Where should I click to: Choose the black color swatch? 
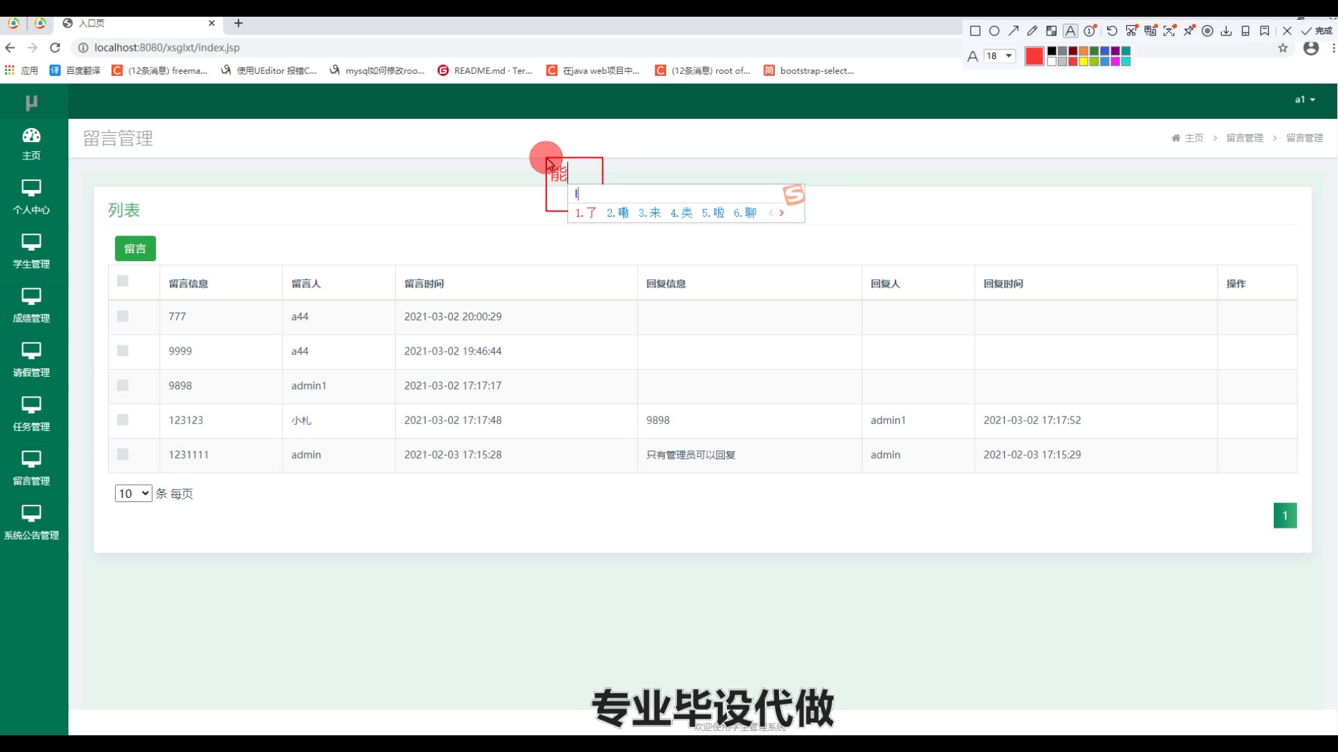1052,51
